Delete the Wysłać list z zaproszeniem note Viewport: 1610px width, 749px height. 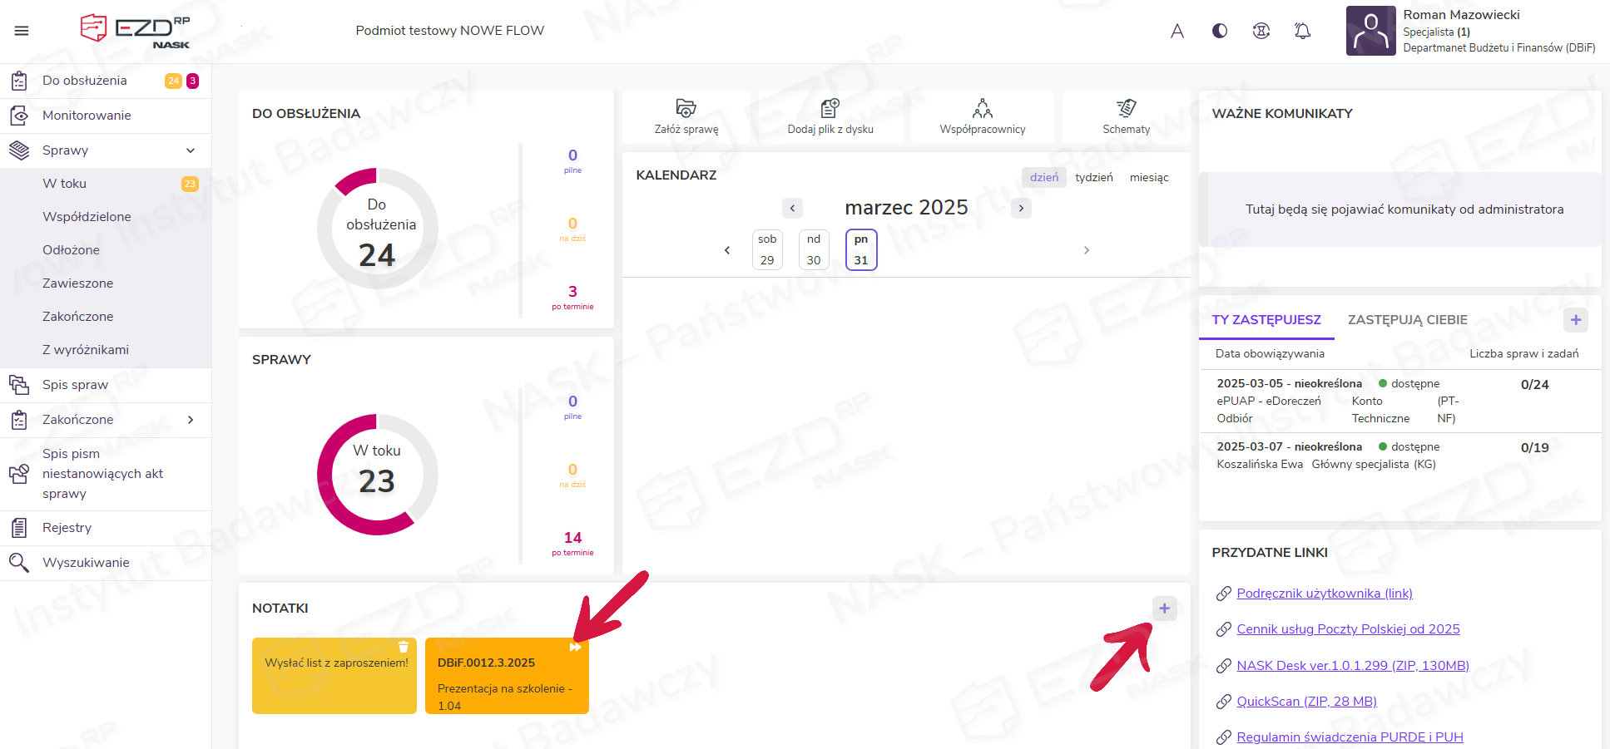(404, 647)
